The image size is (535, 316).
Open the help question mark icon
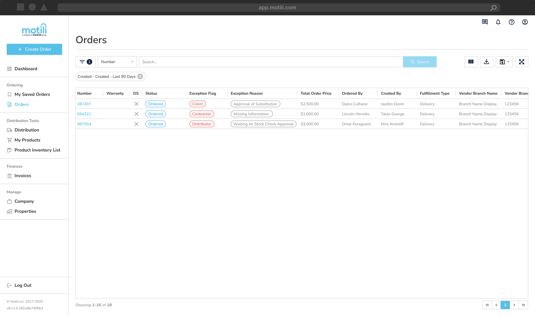512,22
